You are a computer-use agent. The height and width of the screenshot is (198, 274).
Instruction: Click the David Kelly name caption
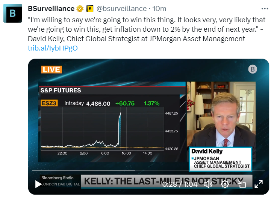(x=207, y=151)
